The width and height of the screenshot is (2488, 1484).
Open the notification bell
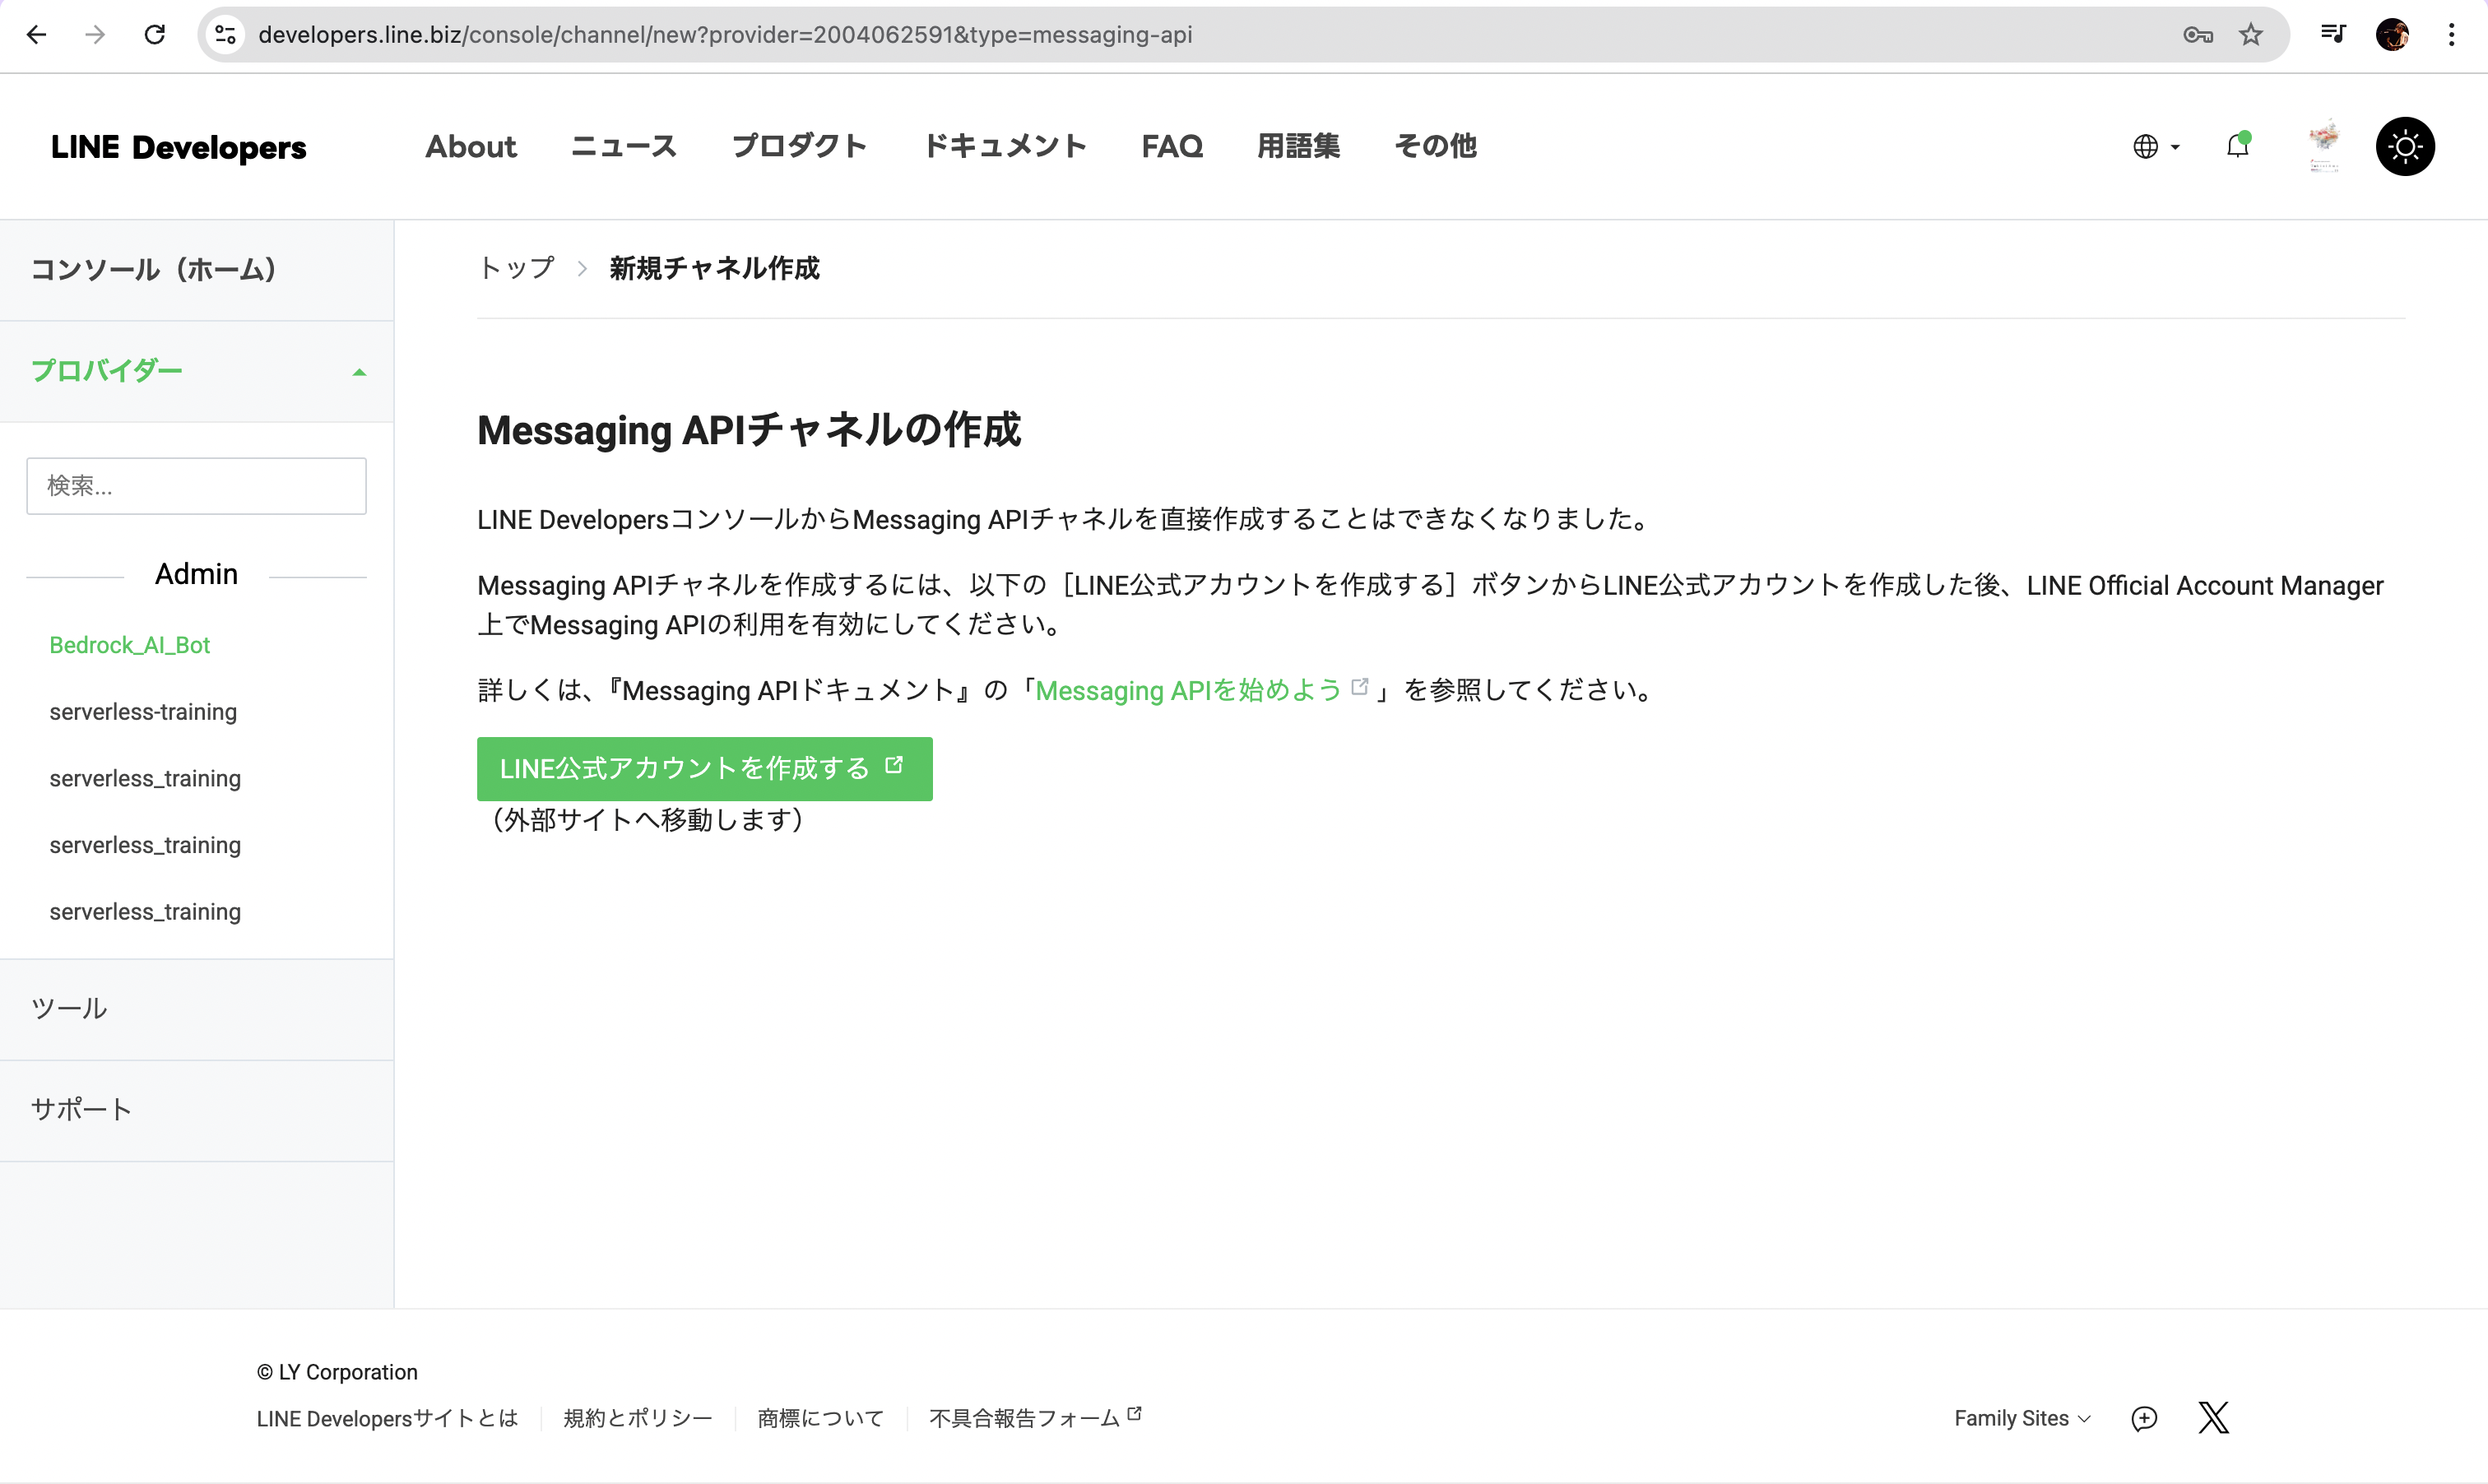tap(2238, 146)
